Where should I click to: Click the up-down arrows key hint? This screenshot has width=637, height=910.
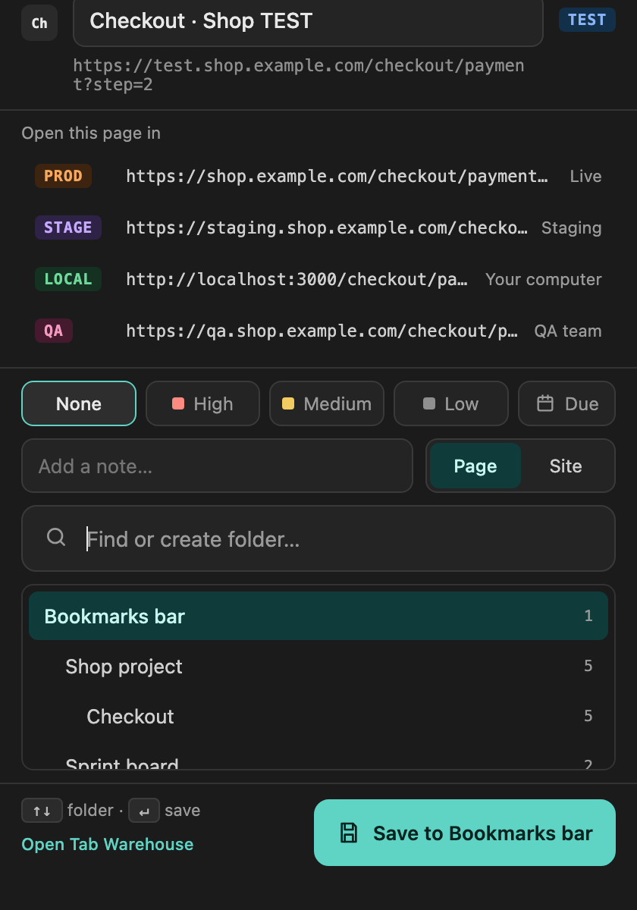coord(42,811)
